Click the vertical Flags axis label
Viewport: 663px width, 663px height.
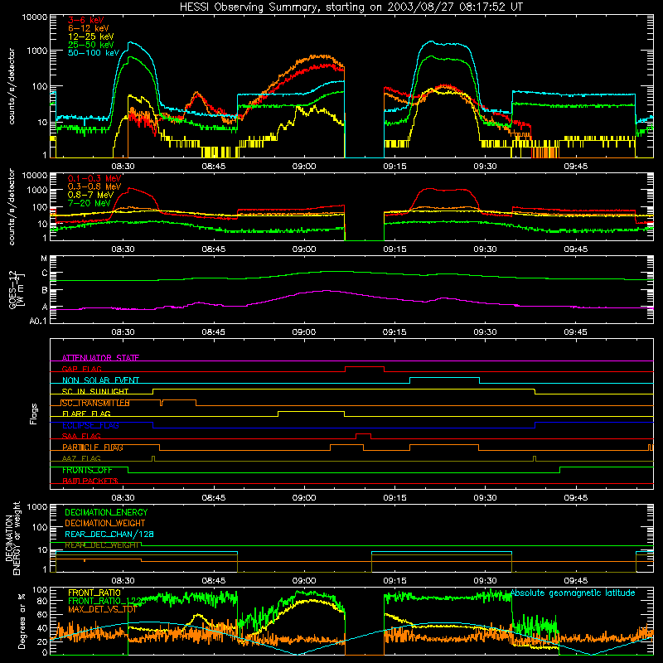[34, 414]
